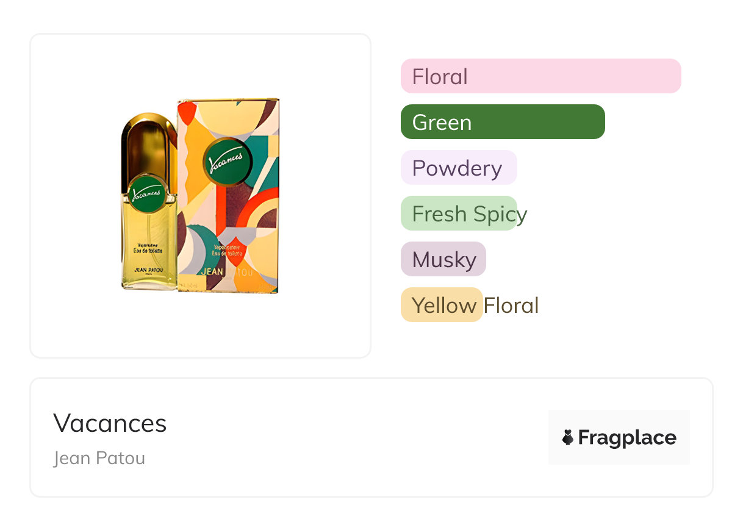The image size is (743, 527).
Task: Select the pink Floral accord bar
Action: click(540, 76)
